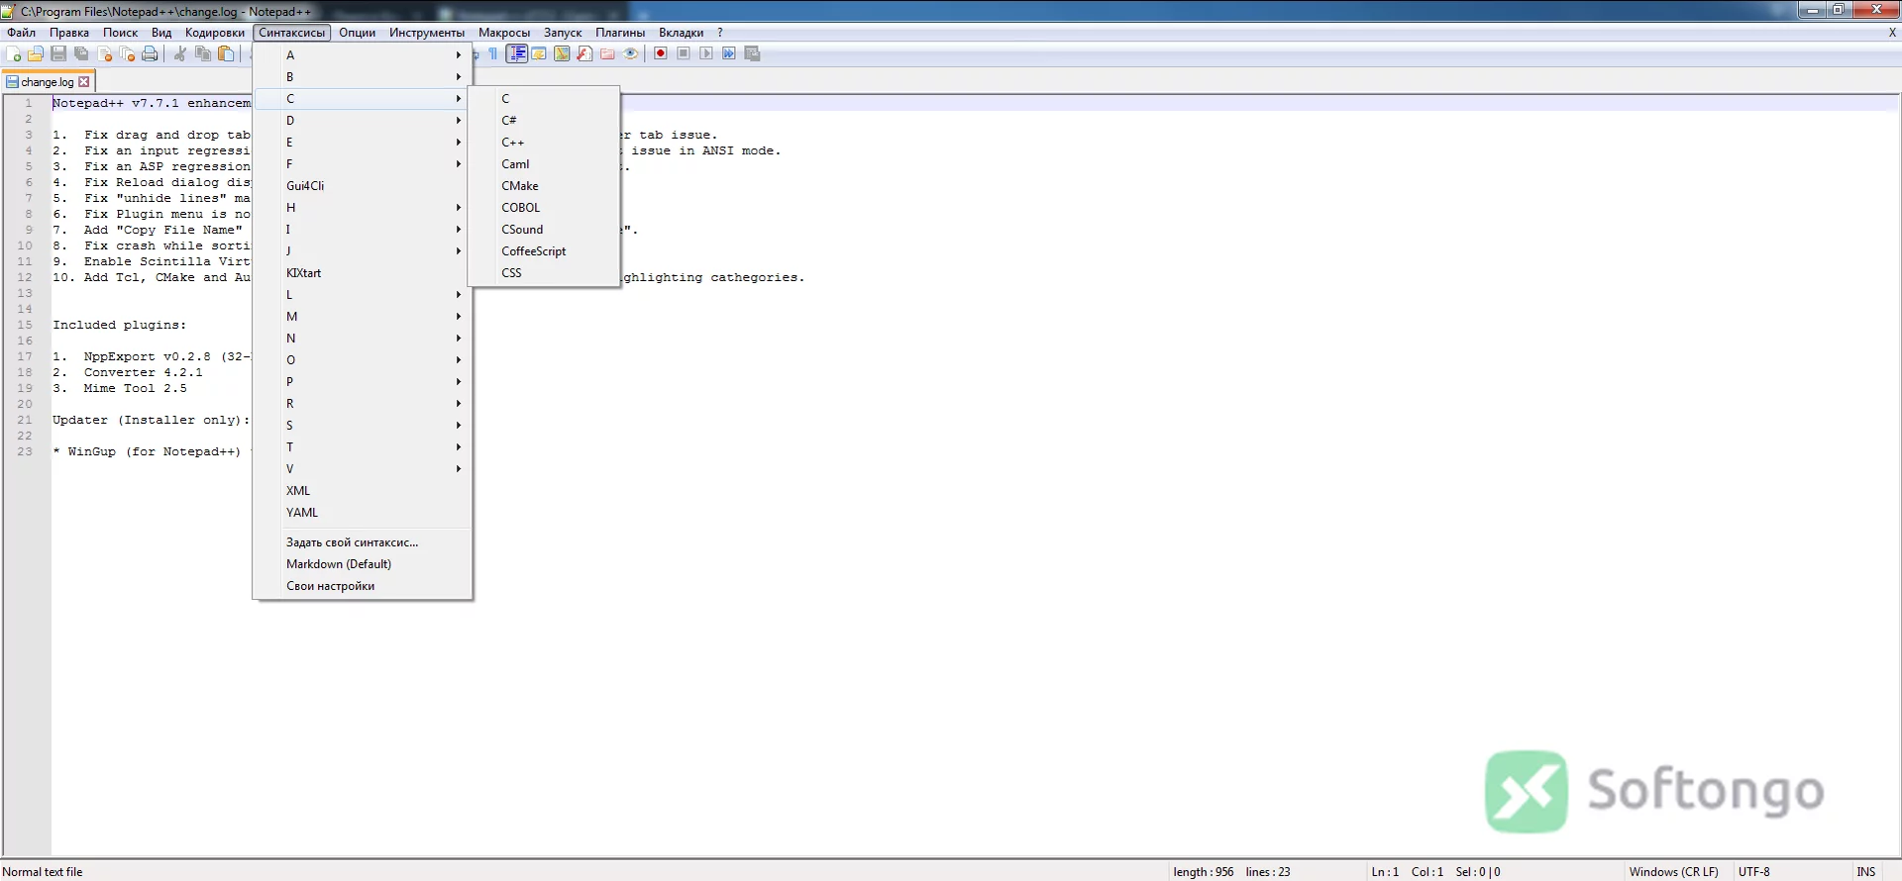
Task: Click the Save All toolbar icon
Action: [81, 54]
